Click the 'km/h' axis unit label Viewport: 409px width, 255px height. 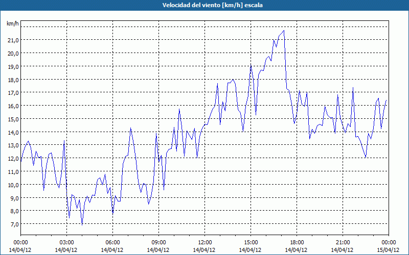click(13, 23)
